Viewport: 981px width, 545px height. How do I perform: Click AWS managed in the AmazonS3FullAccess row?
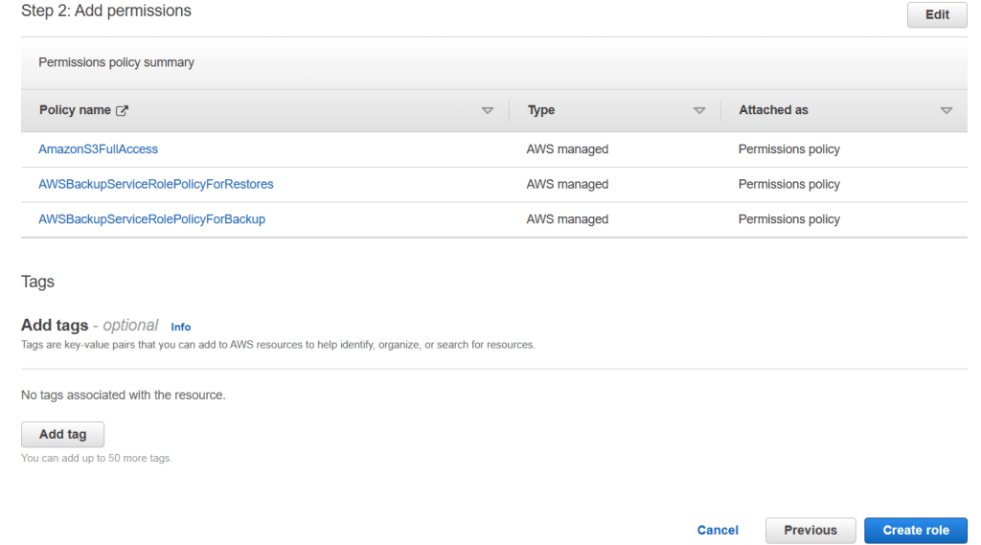pyautogui.click(x=567, y=149)
